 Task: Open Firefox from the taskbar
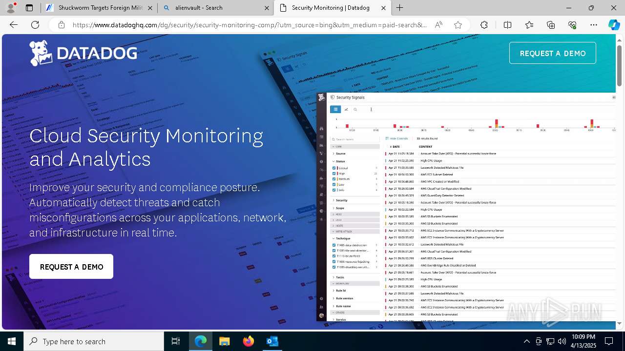point(249,341)
